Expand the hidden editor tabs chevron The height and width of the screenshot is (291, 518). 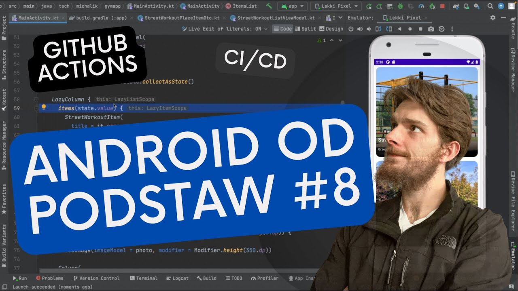click(x=340, y=18)
